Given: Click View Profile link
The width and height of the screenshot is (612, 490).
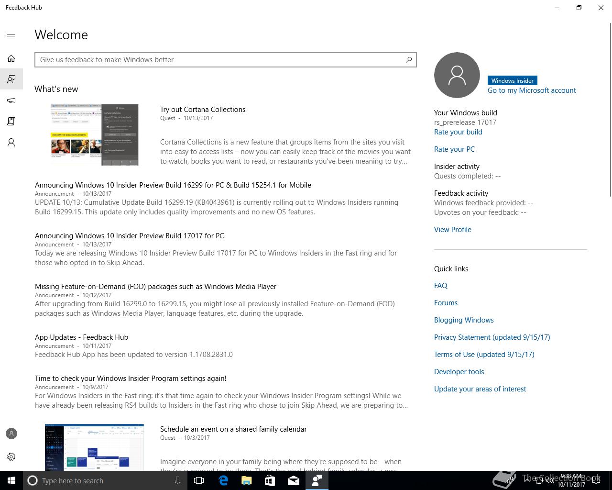Looking at the screenshot, I should click(x=453, y=230).
